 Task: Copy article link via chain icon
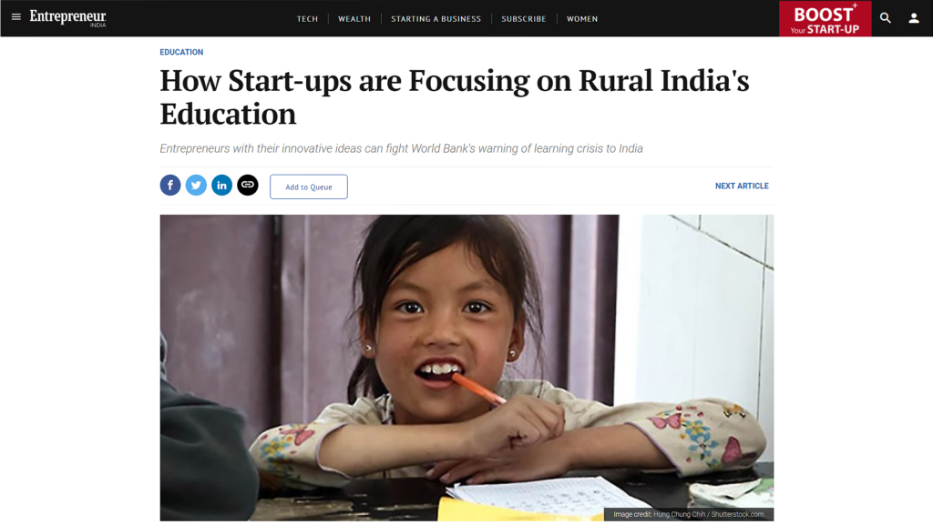(x=248, y=186)
